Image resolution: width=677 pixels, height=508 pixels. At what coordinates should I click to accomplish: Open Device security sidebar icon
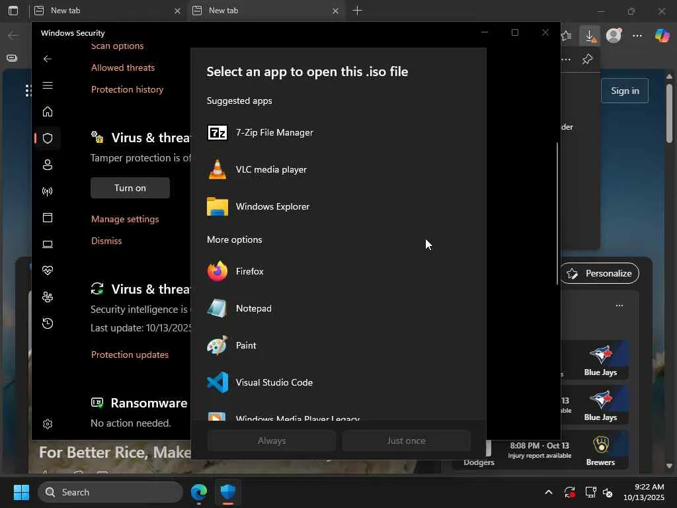(x=48, y=244)
